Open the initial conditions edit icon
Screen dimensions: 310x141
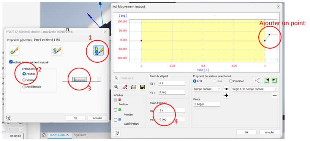pos(14,51)
